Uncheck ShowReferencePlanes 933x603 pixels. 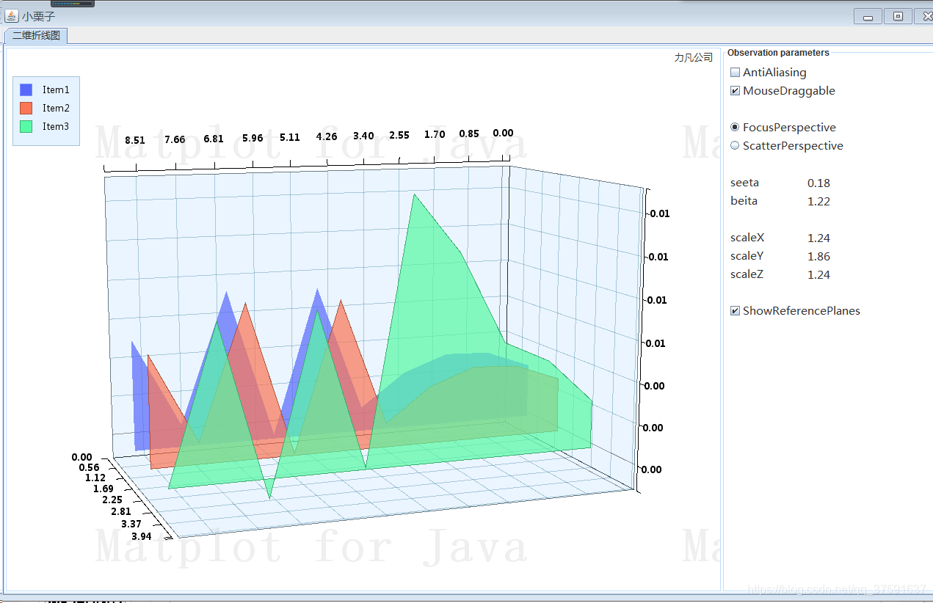pos(735,310)
